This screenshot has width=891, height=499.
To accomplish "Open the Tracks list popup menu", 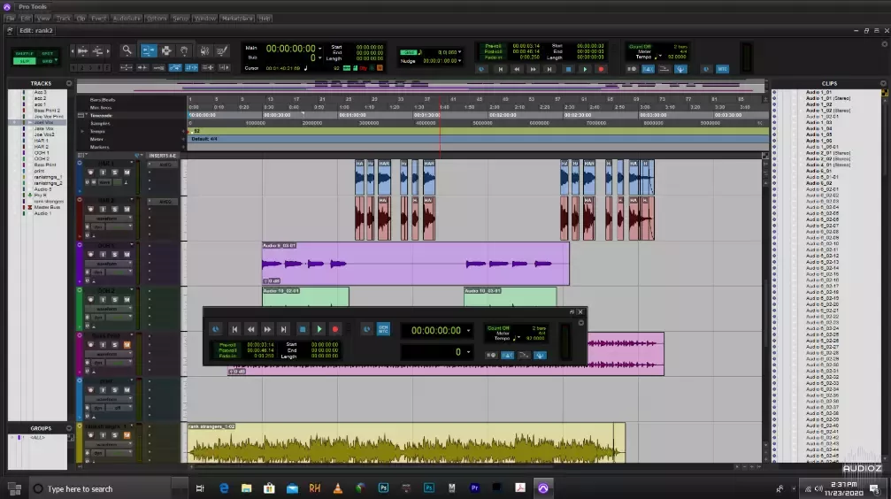I will coord(69,83).
